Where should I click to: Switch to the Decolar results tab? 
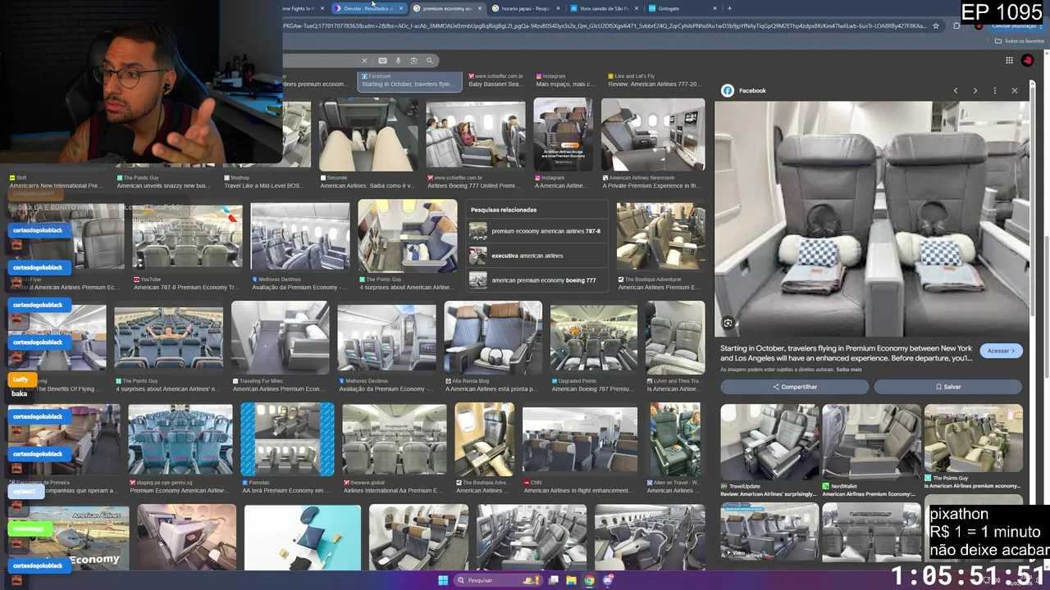[x=367, y=8]
